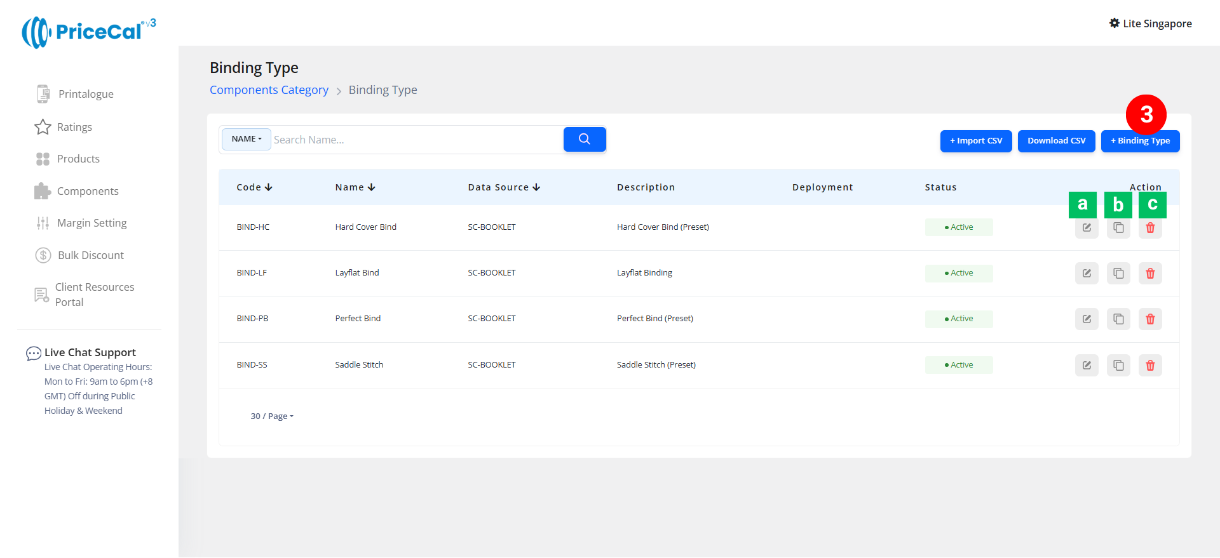The image size is (1220, 558).
Task: Edit the Saddle Stitch binding type
Action: [x=1087, y=366]
